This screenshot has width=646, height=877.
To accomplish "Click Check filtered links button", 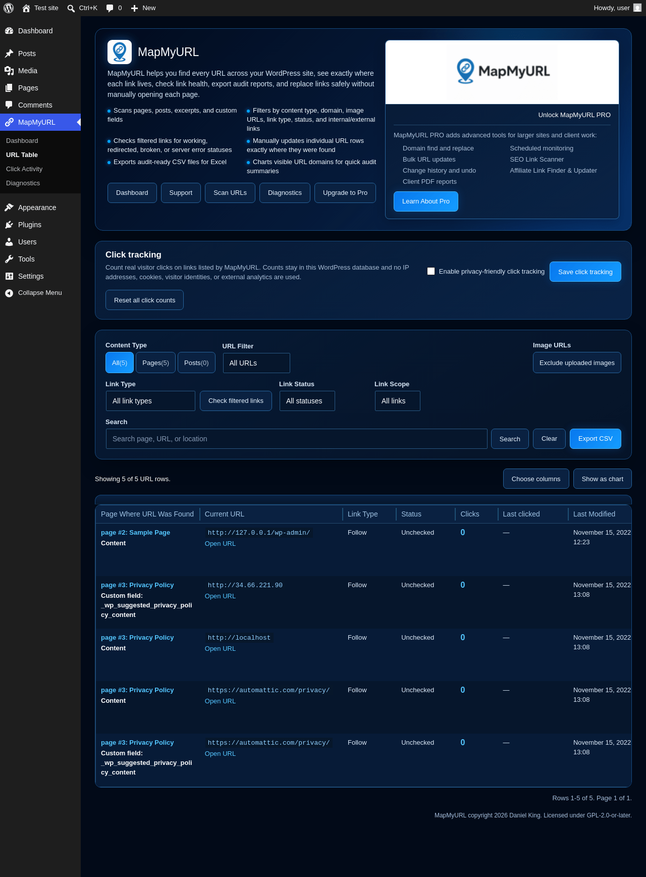I will click(x=236, y=401).
